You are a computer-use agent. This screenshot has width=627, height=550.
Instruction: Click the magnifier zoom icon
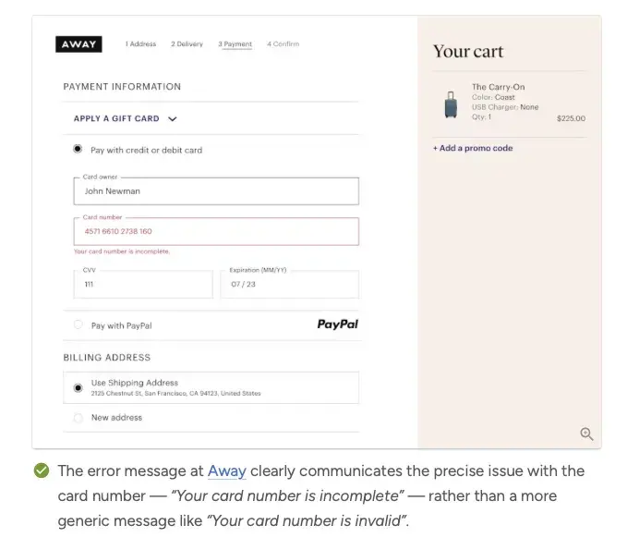(x=586, y=434)
